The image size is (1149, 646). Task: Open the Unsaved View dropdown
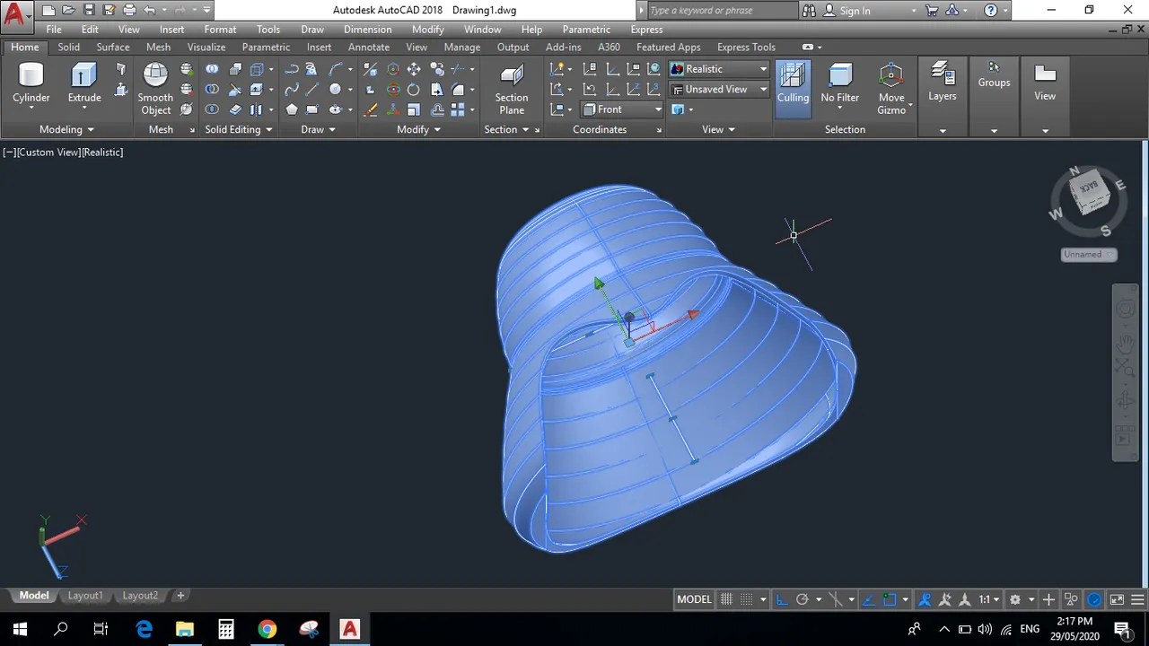719,89
